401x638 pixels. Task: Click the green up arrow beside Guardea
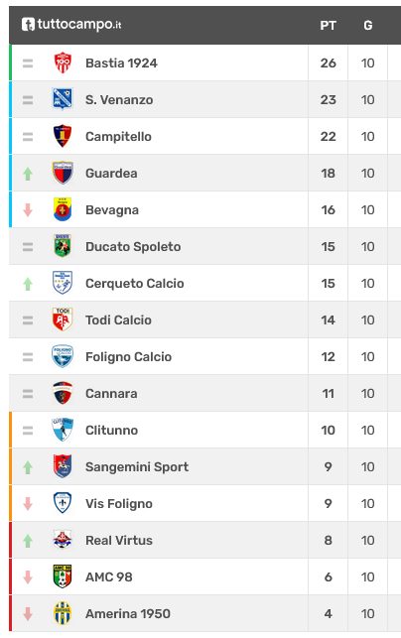coord(28,174)
